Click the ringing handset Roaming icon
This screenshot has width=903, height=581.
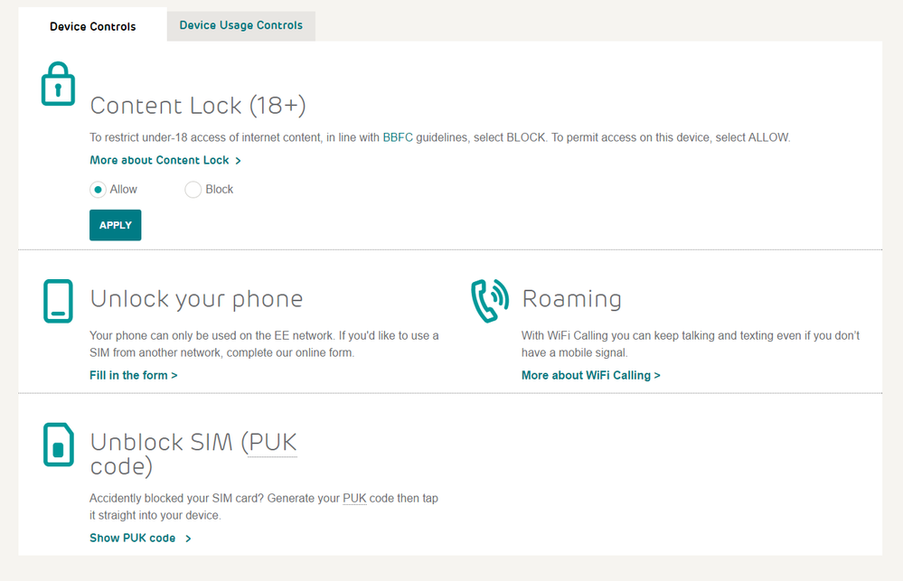pos(490,301)
